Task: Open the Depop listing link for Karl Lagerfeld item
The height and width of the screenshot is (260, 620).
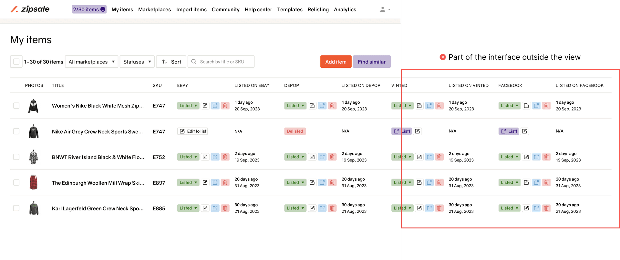Action: click(x=322, y=208)
